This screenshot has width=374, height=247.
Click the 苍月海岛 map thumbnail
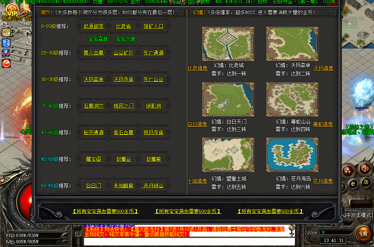[x=292, y=154]
